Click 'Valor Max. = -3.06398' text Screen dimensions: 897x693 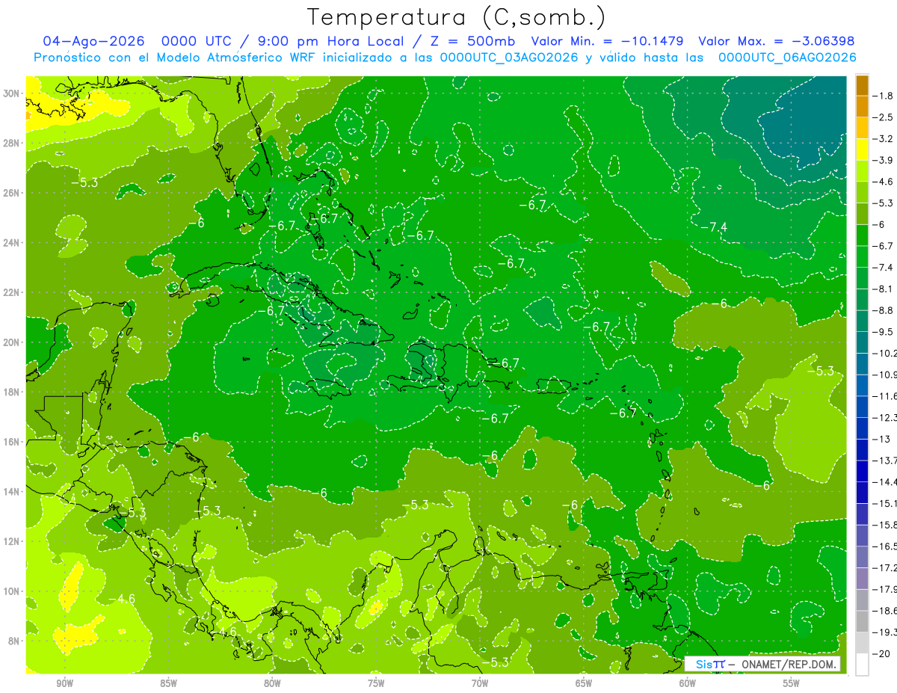tap(776, 41)
